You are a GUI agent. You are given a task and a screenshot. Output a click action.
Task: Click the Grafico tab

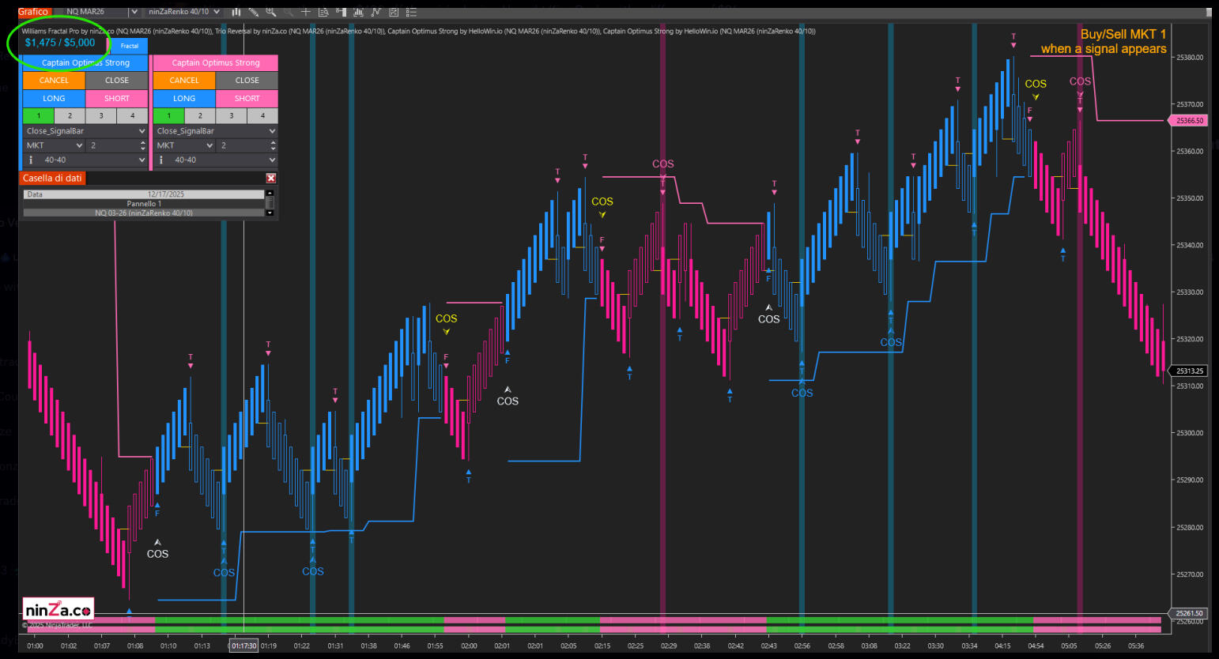[x=33, y=12]
